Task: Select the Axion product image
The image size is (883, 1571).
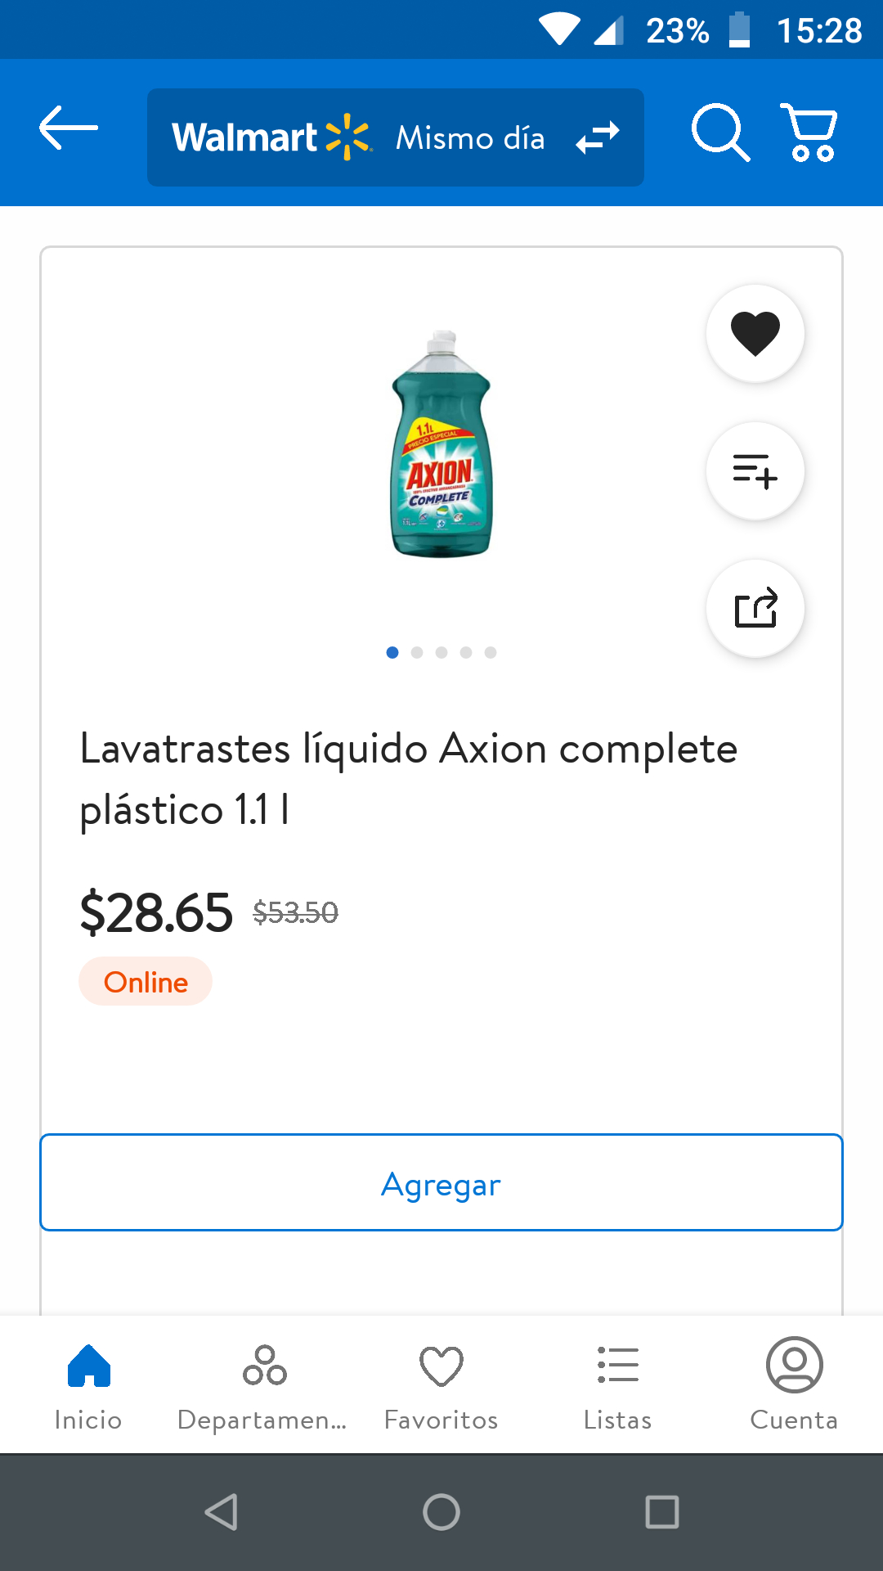Action: point(441,444)
